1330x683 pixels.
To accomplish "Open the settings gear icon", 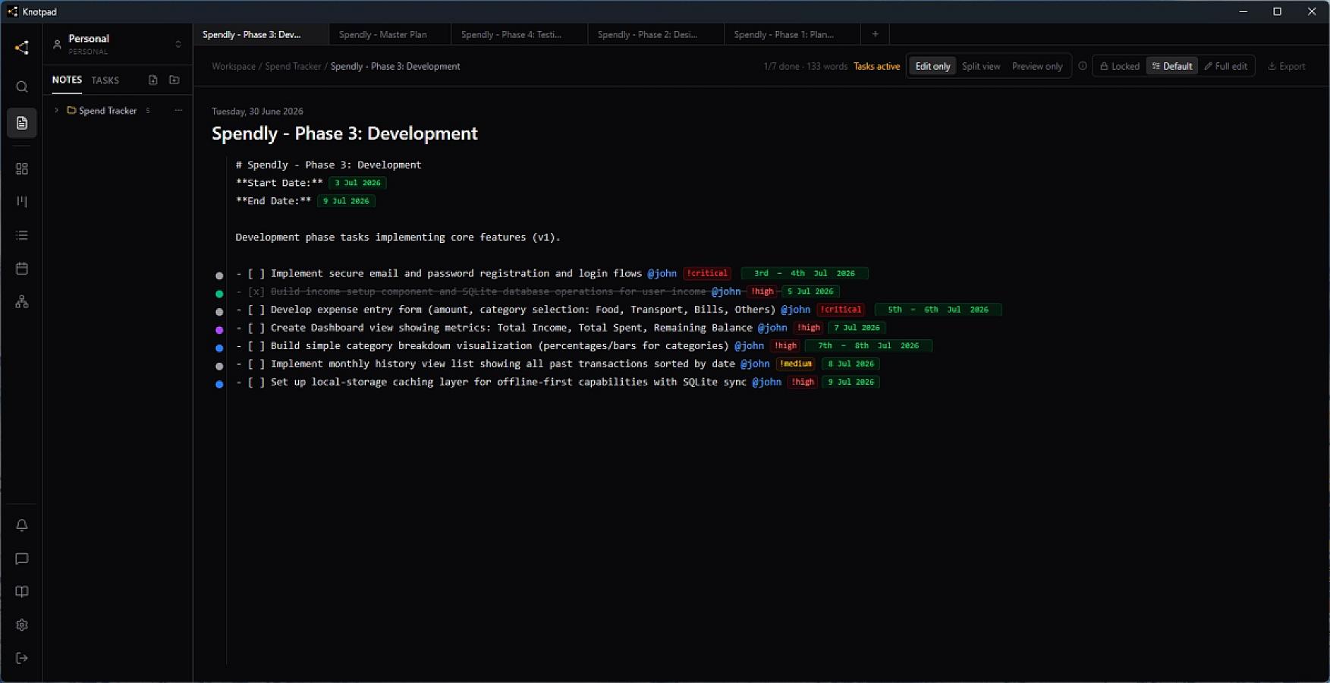I will coord(22,625).
